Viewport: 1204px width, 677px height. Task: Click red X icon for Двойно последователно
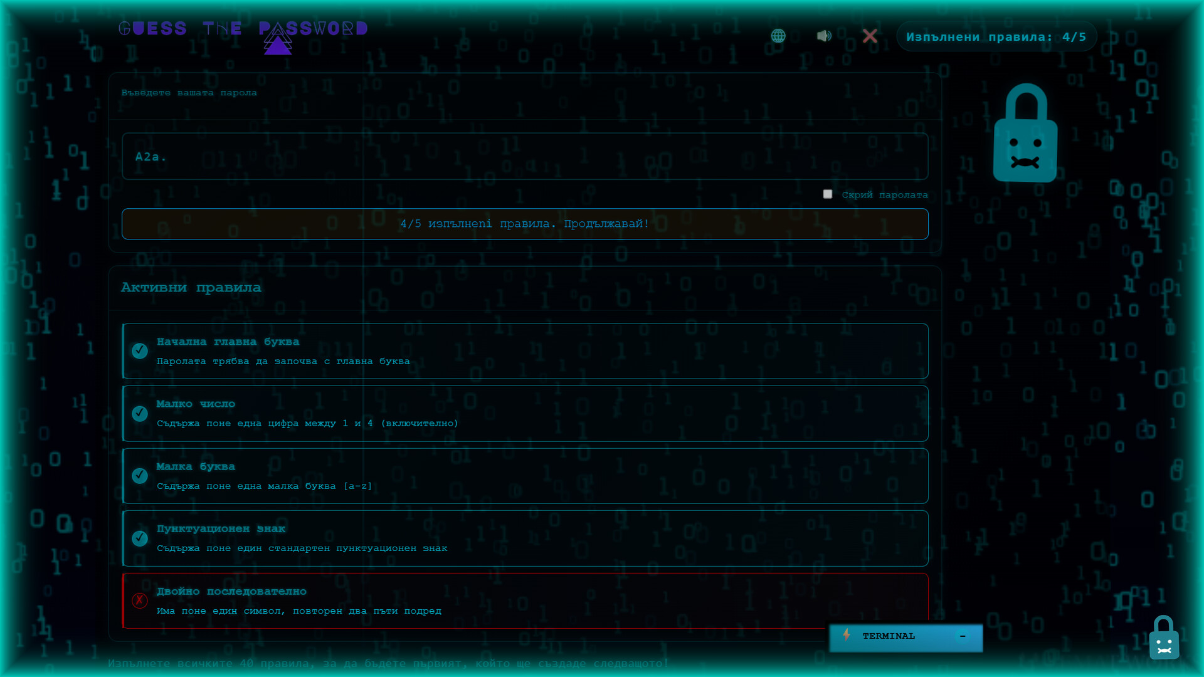140,601
